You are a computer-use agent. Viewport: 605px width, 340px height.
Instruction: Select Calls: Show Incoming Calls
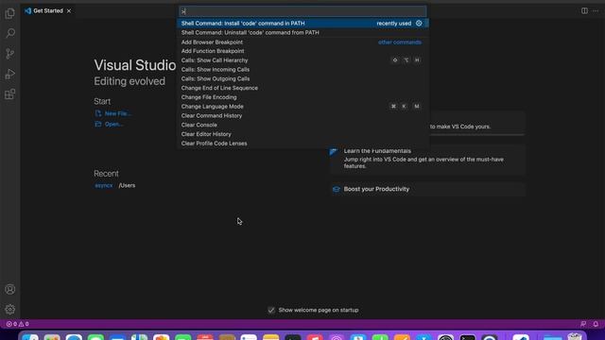point(302,69)
